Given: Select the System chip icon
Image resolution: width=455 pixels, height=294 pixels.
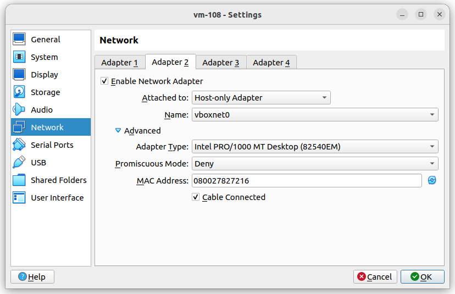Looking at the screenshot, I should coord(19,57).
